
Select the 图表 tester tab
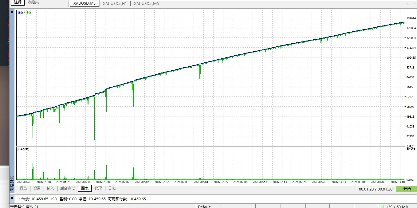pos(85,188)
